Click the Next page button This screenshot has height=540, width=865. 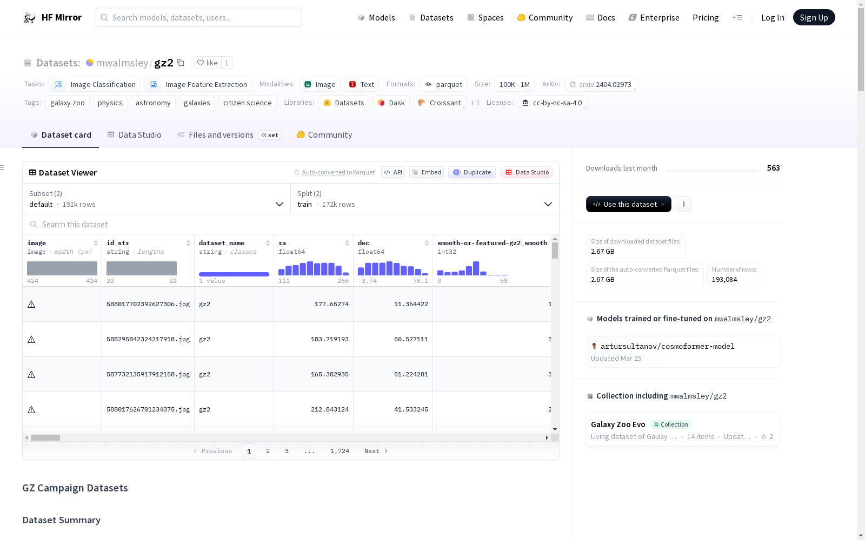pyautogui.click(x=376, y=451)
